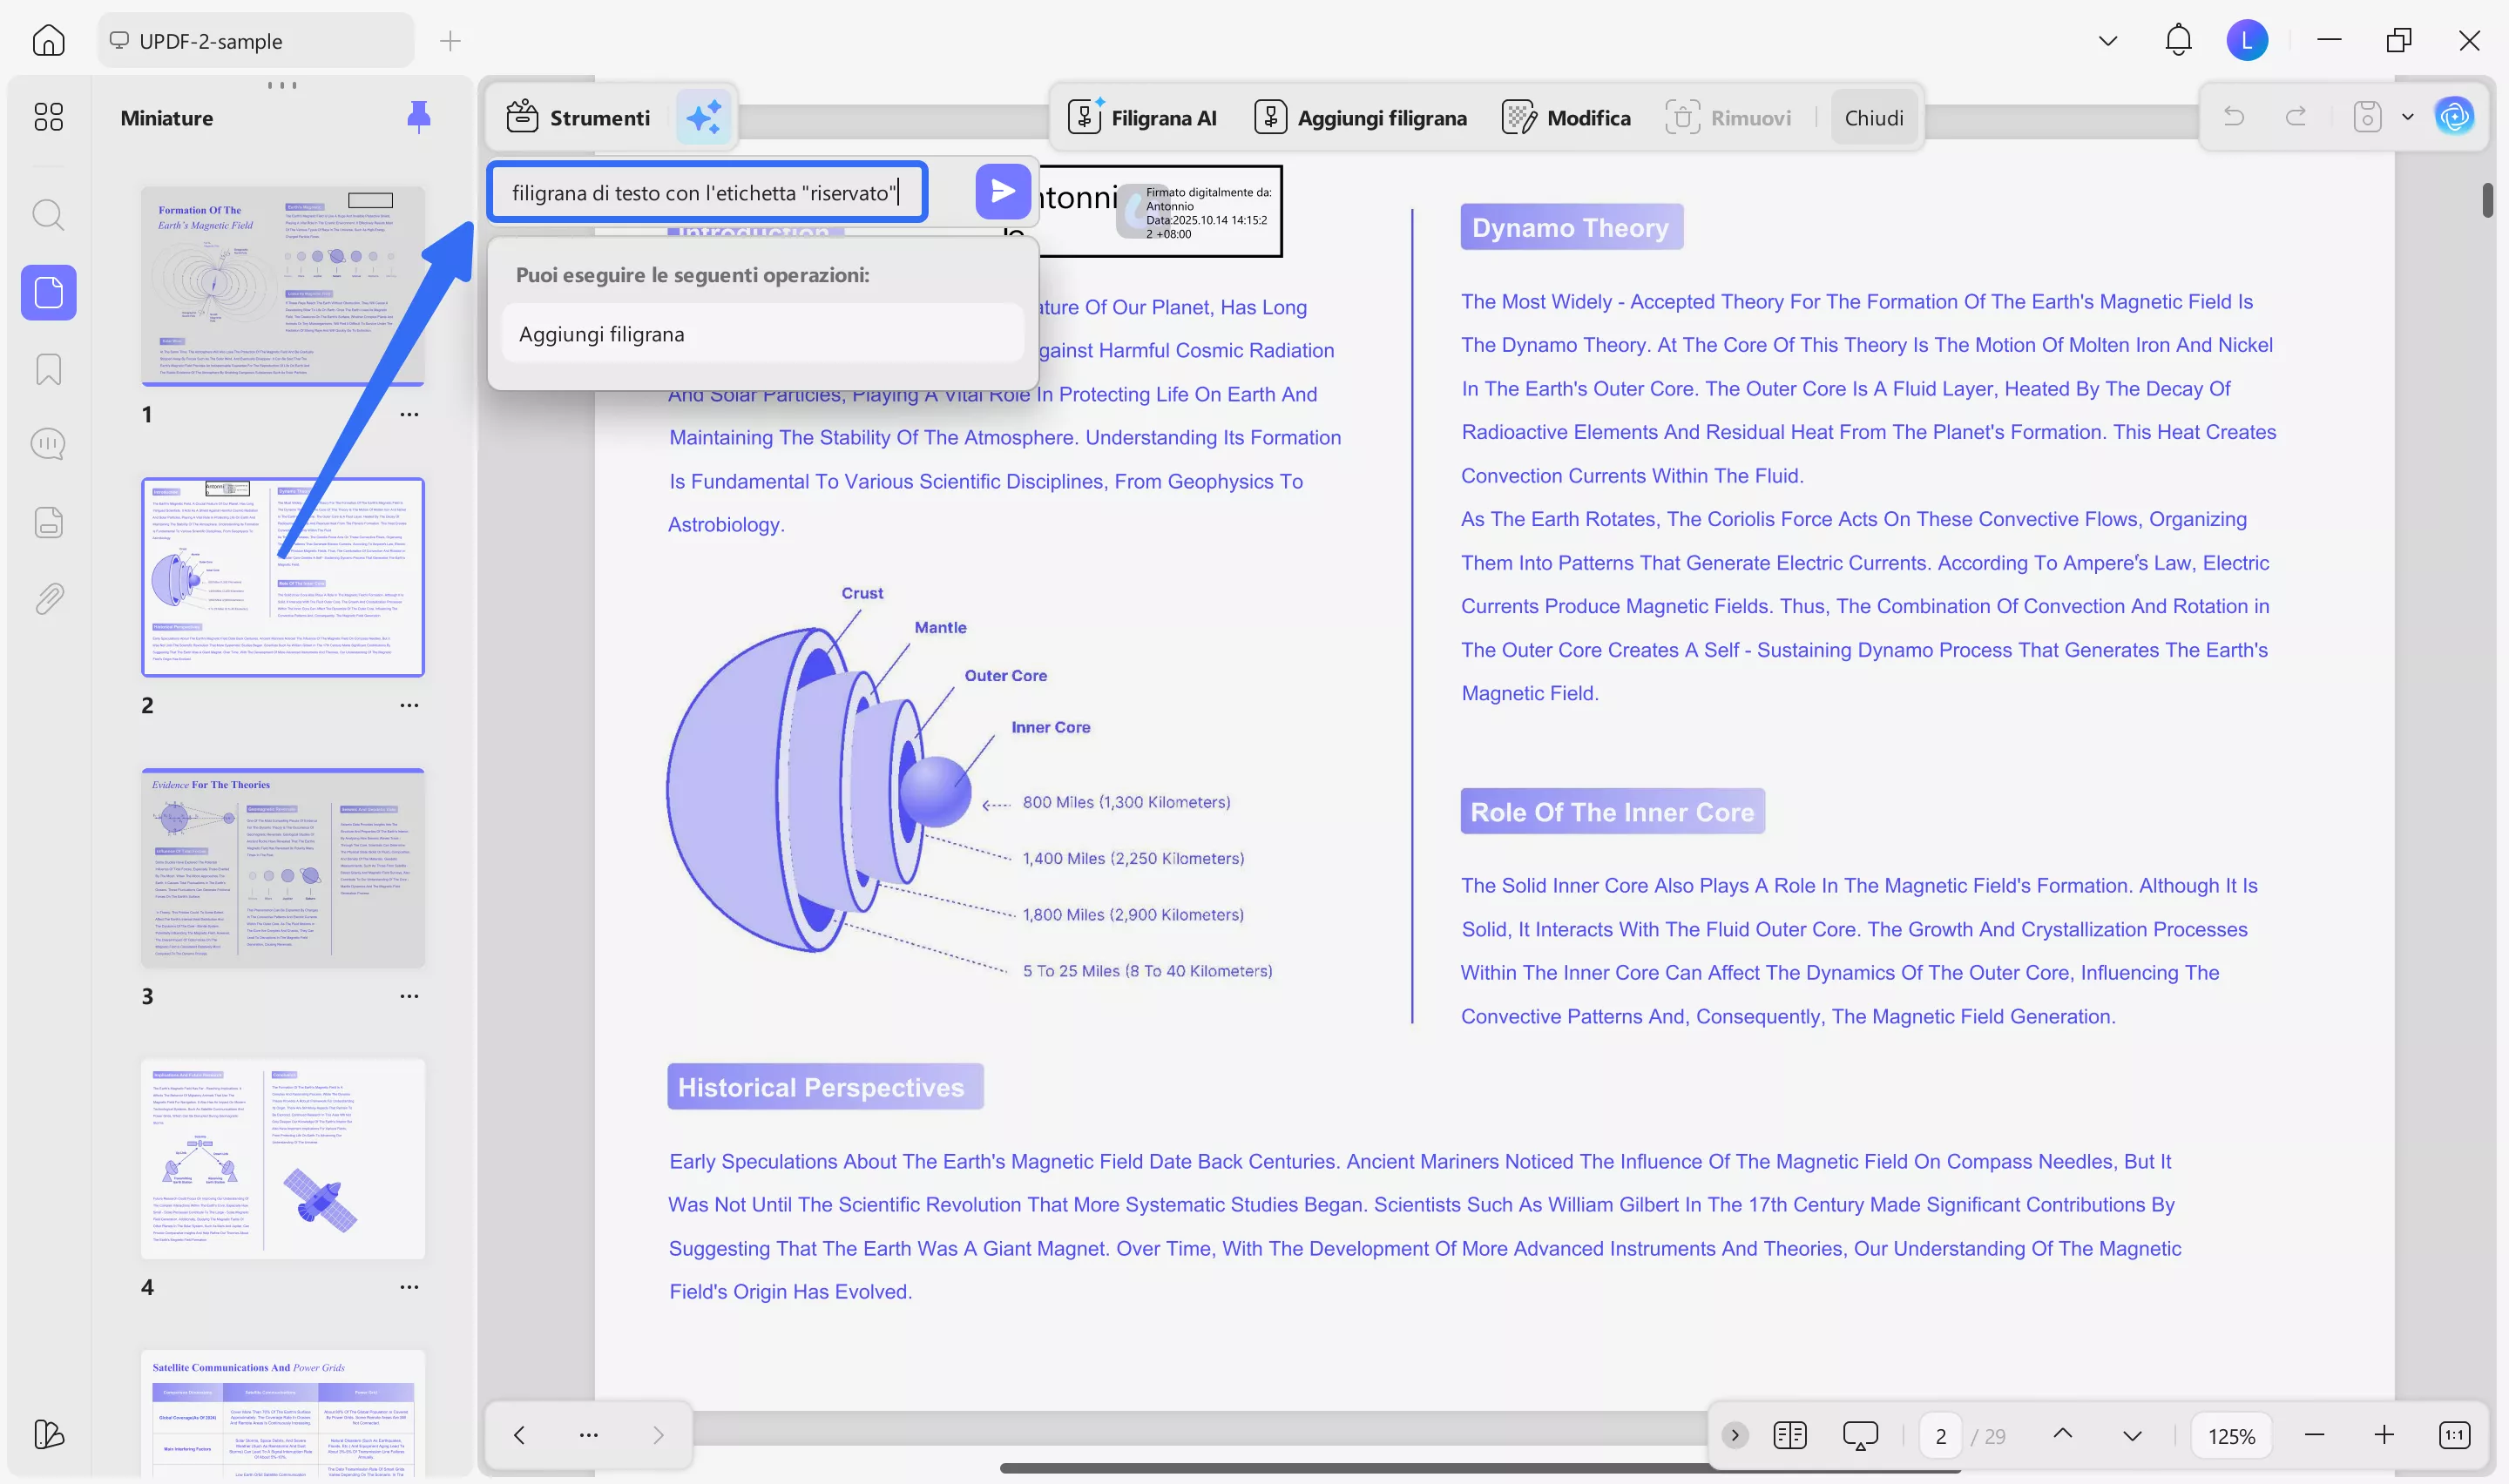
Task: Open more options for thumbnail page 2
Action: tap(409, 705)
